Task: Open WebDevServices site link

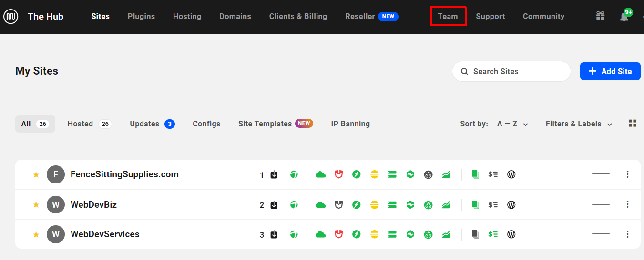Action: point(105,234)
